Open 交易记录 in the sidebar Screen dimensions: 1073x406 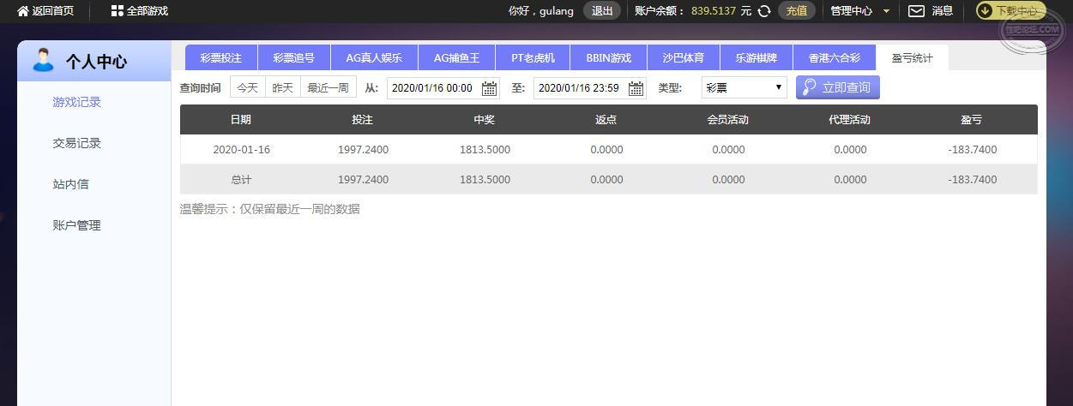pyautogui.click(x=77, y=143)
